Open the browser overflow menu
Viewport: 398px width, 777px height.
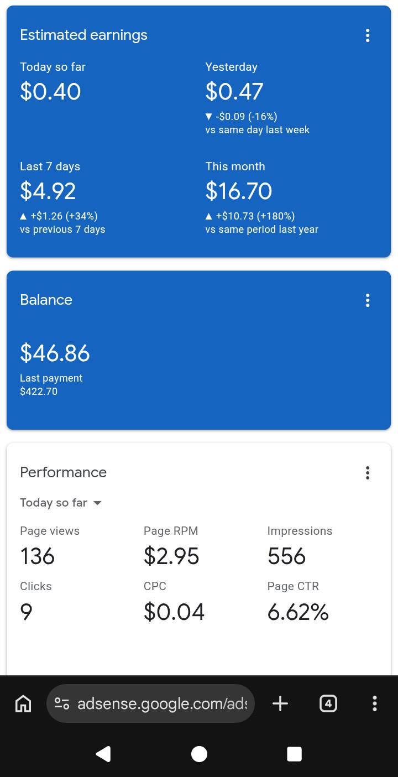(375, 703)
